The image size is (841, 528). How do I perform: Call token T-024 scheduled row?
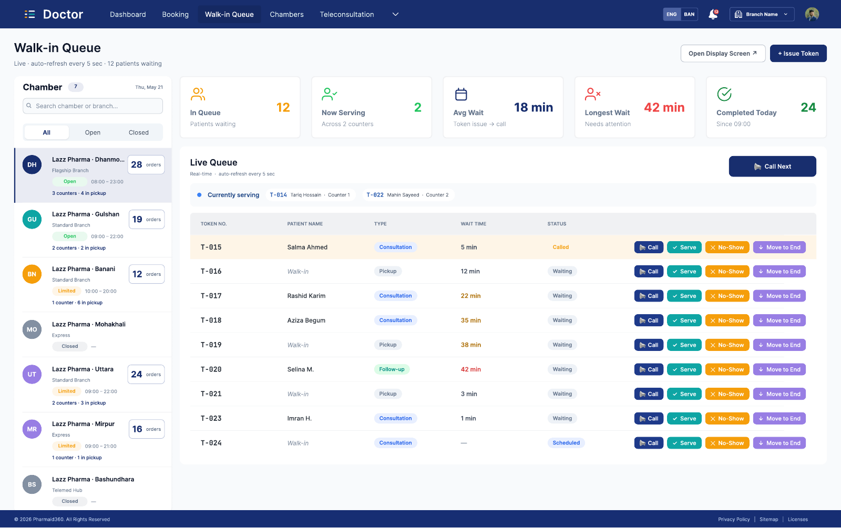(x=649, y=443)
